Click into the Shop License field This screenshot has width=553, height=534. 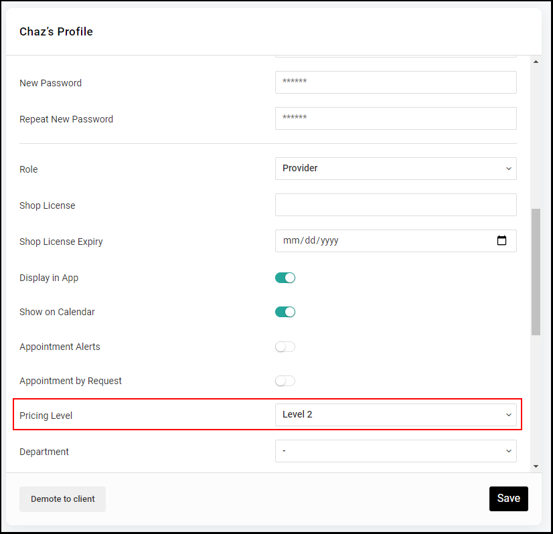click(x=396, y=205)
